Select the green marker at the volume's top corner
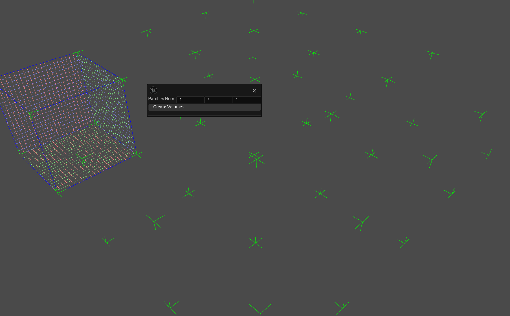 pyautogui.click(x=77, y=53)
